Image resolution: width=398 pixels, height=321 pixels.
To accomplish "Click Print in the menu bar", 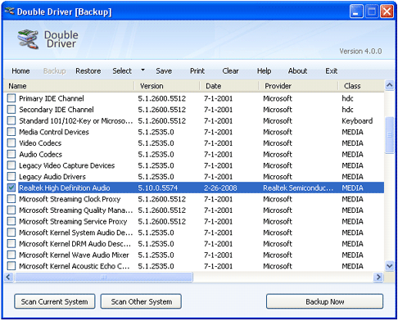I will point(197,71).
